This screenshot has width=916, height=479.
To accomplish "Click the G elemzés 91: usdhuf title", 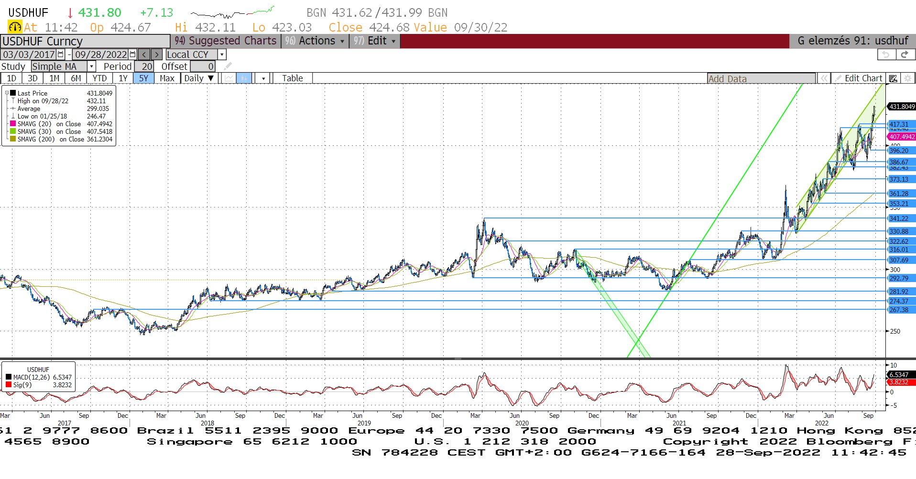I will click(852, 41).
